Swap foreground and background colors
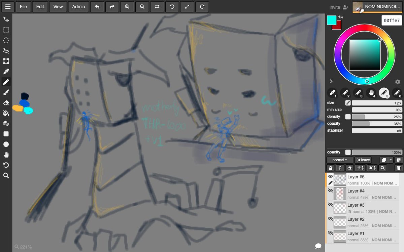The width and height of the screenshot is (404, 252). coord(341,17)
